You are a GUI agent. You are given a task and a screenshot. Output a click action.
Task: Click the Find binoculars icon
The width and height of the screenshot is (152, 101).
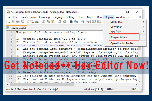pyautogui.click(x=71, y=22)
